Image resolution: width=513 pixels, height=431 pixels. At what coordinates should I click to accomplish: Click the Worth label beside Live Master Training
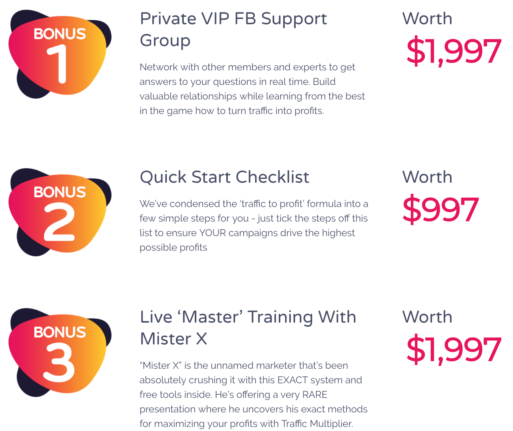pos(427,317)
